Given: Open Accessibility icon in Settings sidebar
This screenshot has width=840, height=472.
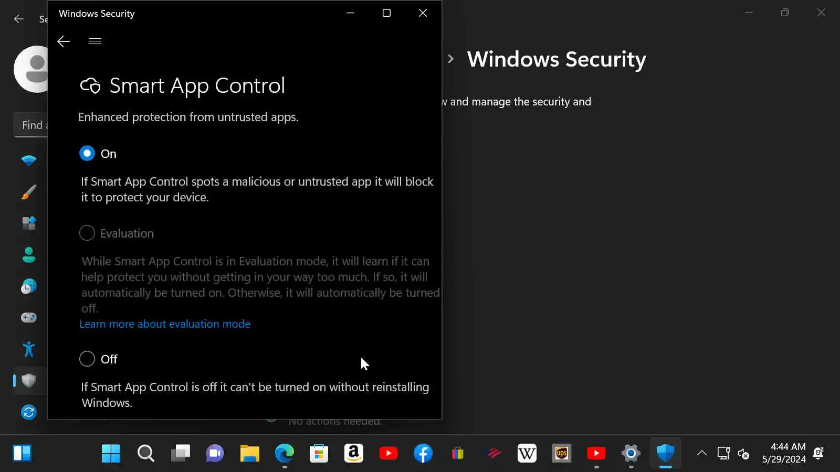Looking at the screenshot, I should point(29,349).
